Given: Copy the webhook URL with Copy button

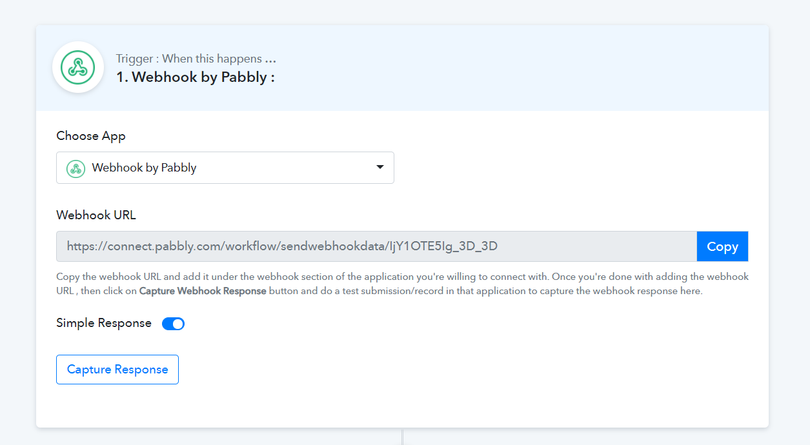Looking at the screenshot, I should pyautogui.click(x=722, y=246).
